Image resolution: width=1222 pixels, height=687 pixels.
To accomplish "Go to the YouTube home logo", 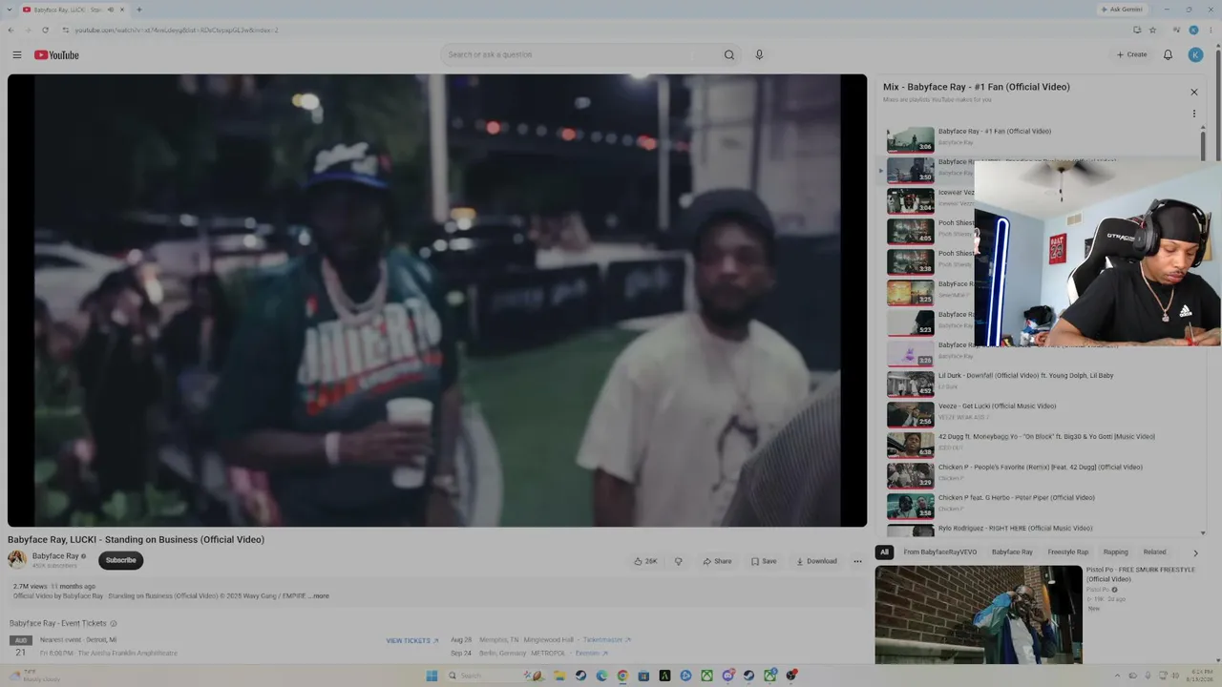I will (x=56, y=54).
